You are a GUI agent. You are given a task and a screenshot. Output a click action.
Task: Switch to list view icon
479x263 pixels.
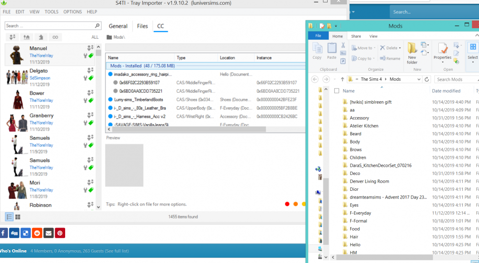(9, 217)
